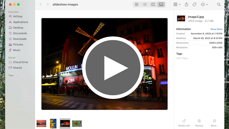Viewport: 229px width, 129px height.
Task: Click the red close window button
Action: point(10,5)
